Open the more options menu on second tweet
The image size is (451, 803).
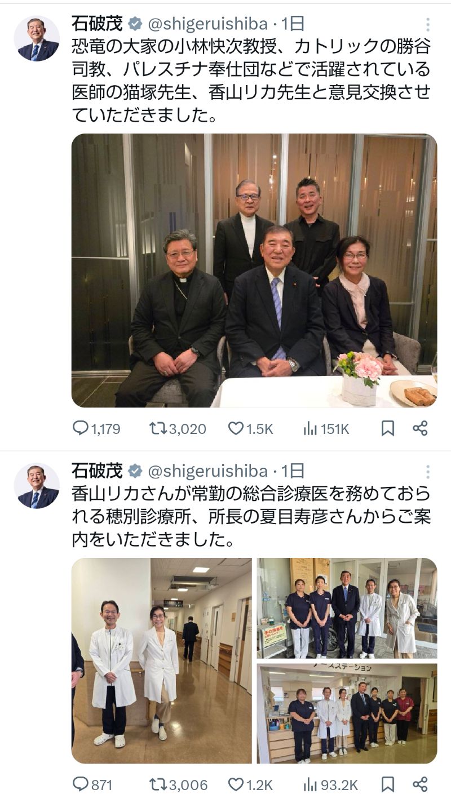pyautogui.click(x=428, y=472)
